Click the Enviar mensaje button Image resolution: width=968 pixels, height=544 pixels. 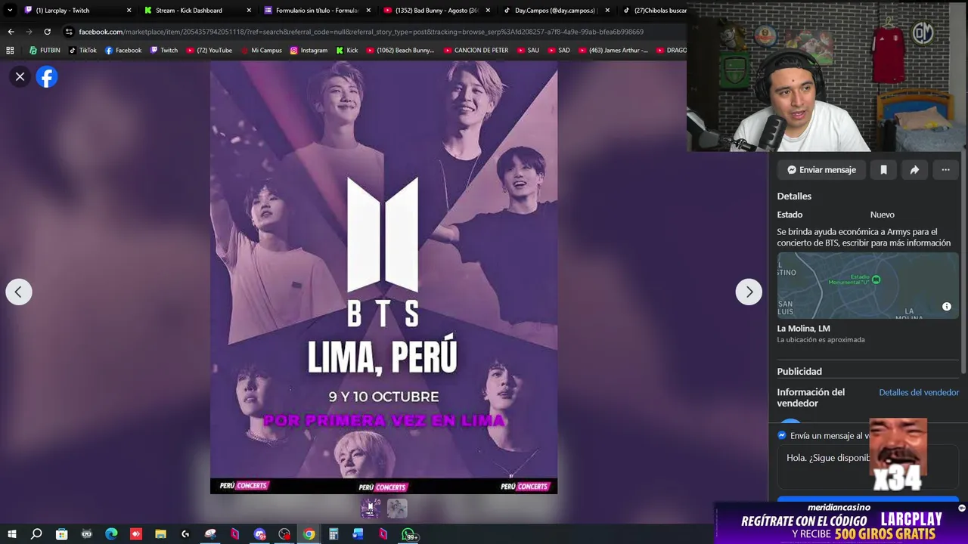821,170
